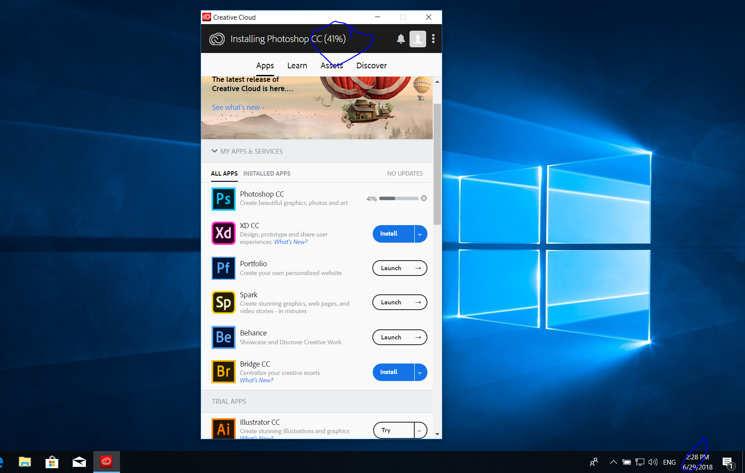Click the Behance Be icon
This screenshot has height=473, width=745.
(x=223, y=337)
